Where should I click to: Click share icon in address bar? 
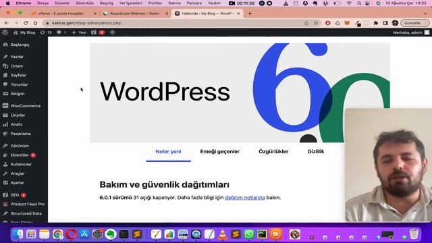tap(306, 23)
